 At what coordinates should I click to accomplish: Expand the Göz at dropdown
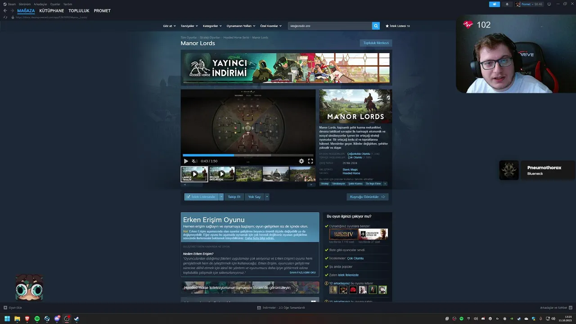click(x=169, y=26)
